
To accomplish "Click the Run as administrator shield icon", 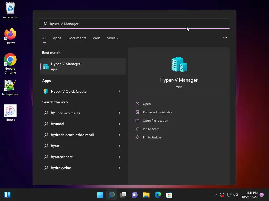I will 137,112.
